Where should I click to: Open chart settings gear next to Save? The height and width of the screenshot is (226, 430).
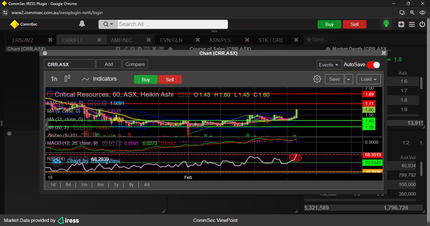coord(317,79)
